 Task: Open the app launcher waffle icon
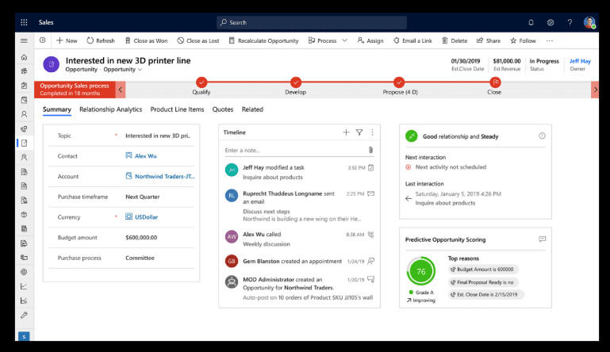[24, 22]
